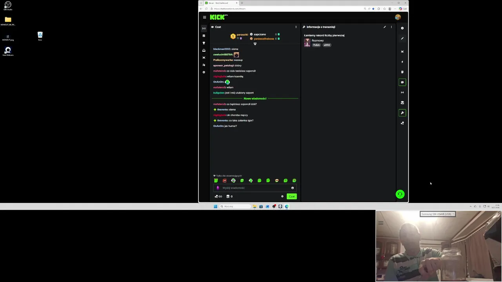Open the hamburger menu next to KICK logo
This screenshot has height=282, width=502.
pyautogui.click(x=204, y=17)
